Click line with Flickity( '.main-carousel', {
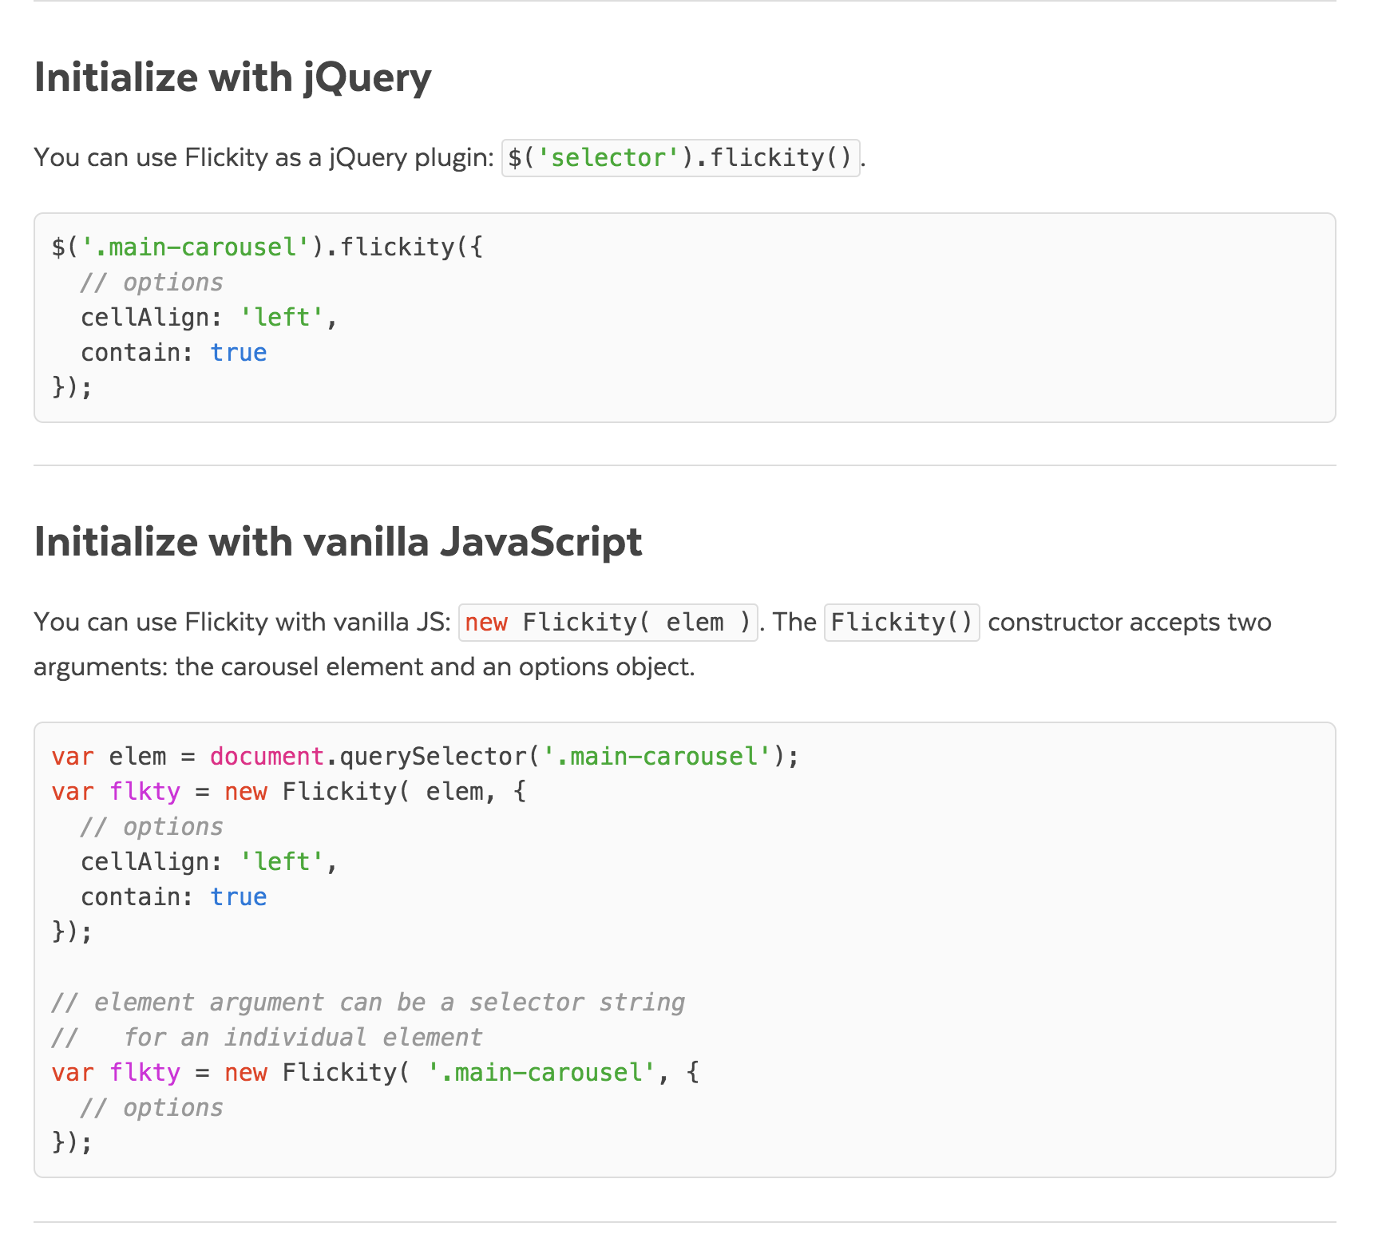 [375, 1072]
